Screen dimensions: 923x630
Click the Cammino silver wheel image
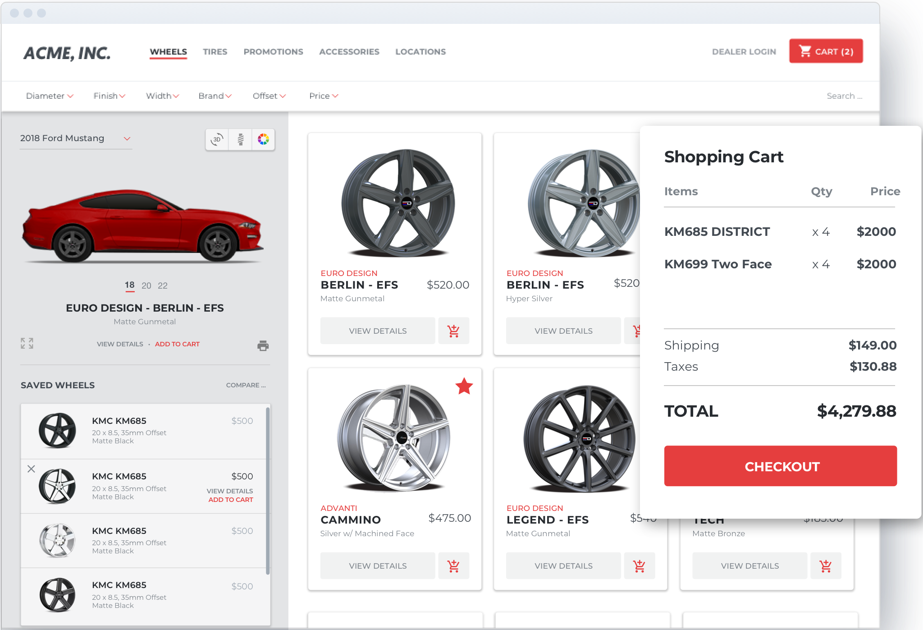point(394,438)
